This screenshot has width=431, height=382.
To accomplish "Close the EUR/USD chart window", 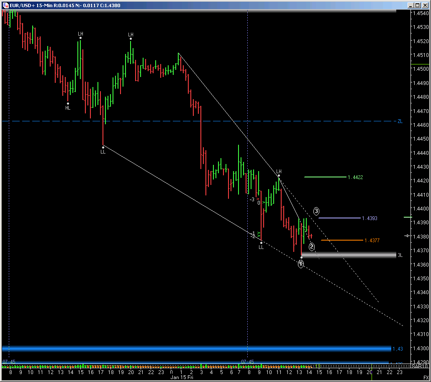I will tap(424, 5).
